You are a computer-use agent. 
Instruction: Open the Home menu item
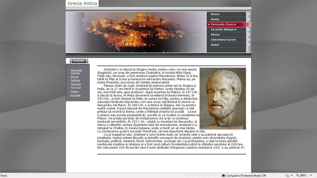215,14
